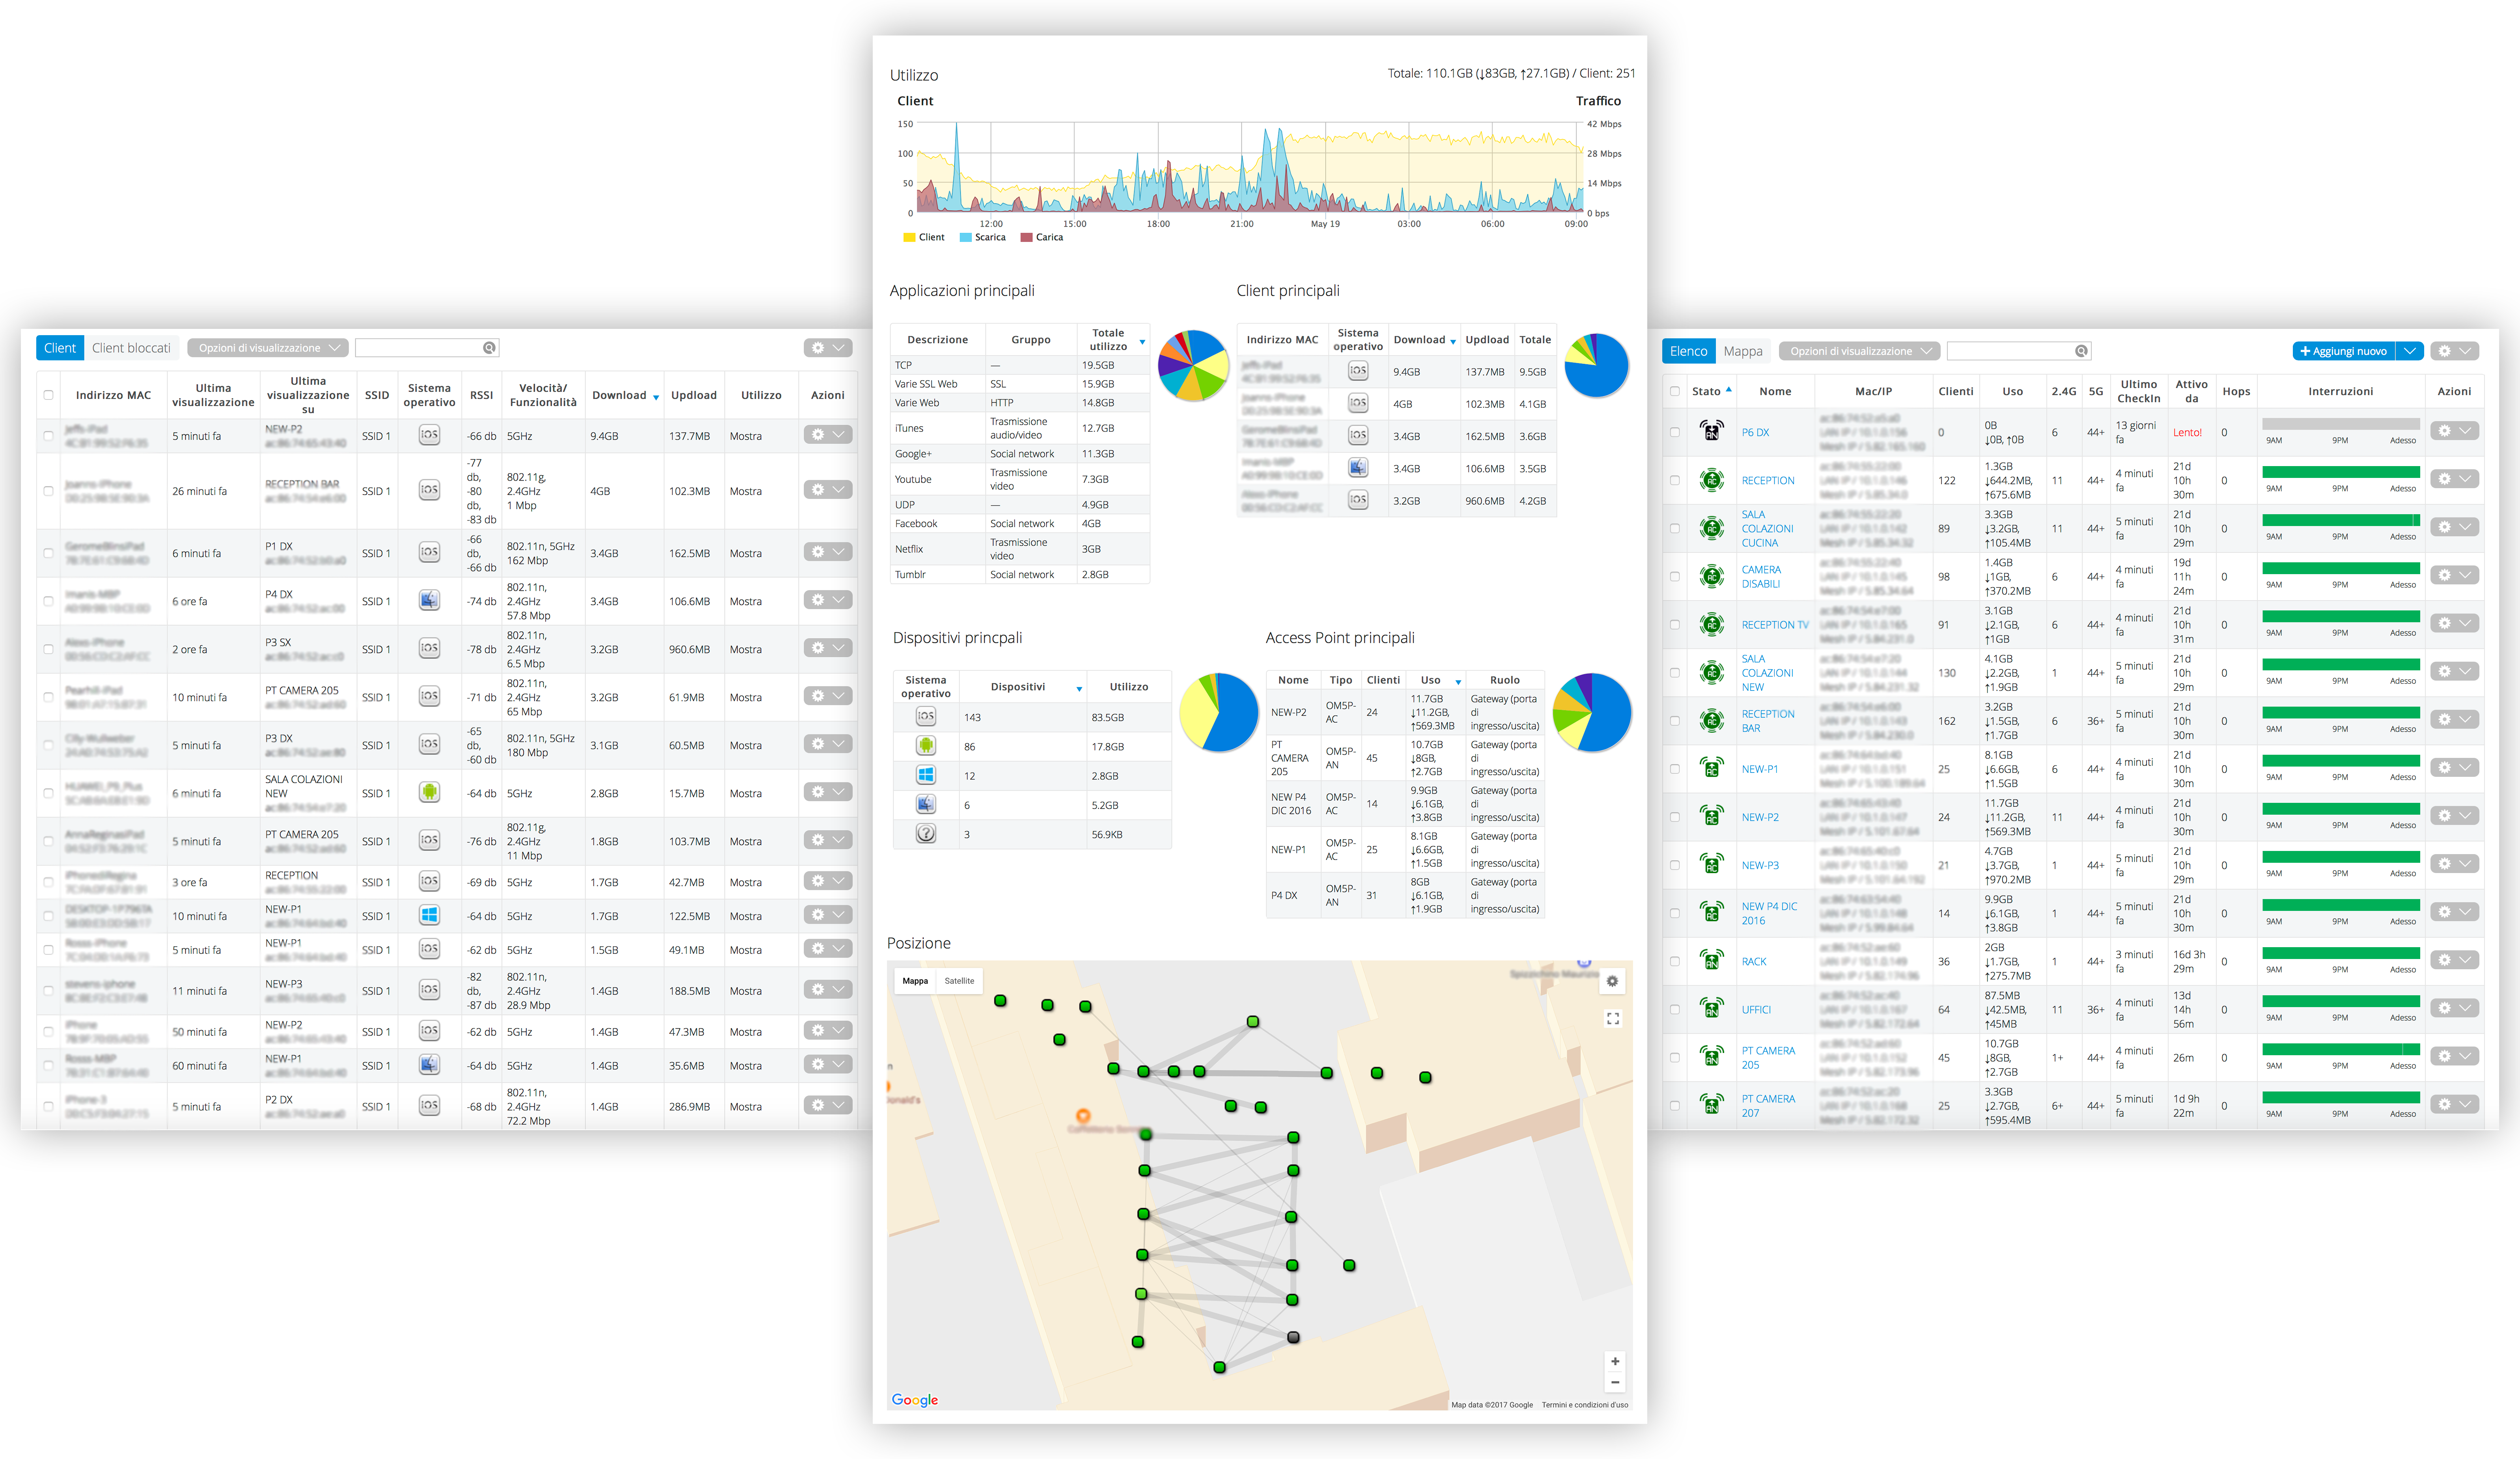Select the Satellite map type on the map
This screenshot has width=2520, height=1459.
(959, 981)
